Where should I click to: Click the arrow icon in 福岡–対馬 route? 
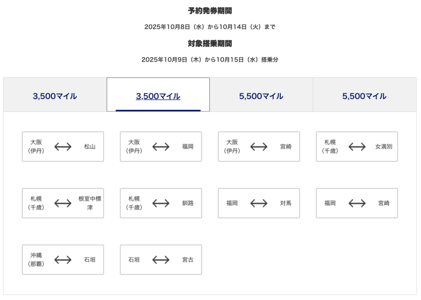pyautogui.click(x=259, y=203)
